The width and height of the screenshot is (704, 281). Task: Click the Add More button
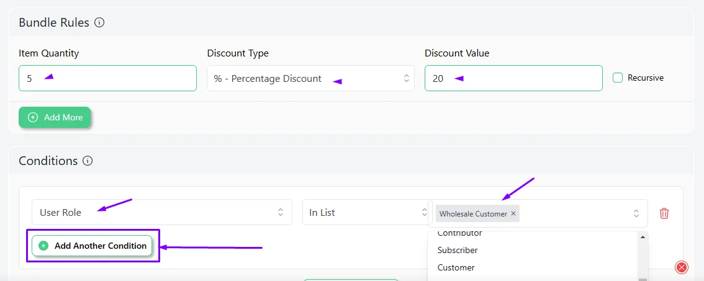[55, 117]
